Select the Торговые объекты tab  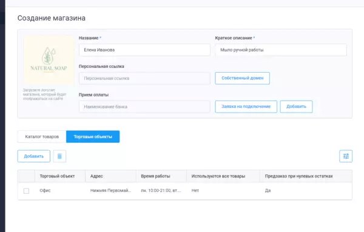[x=93, y=137]
